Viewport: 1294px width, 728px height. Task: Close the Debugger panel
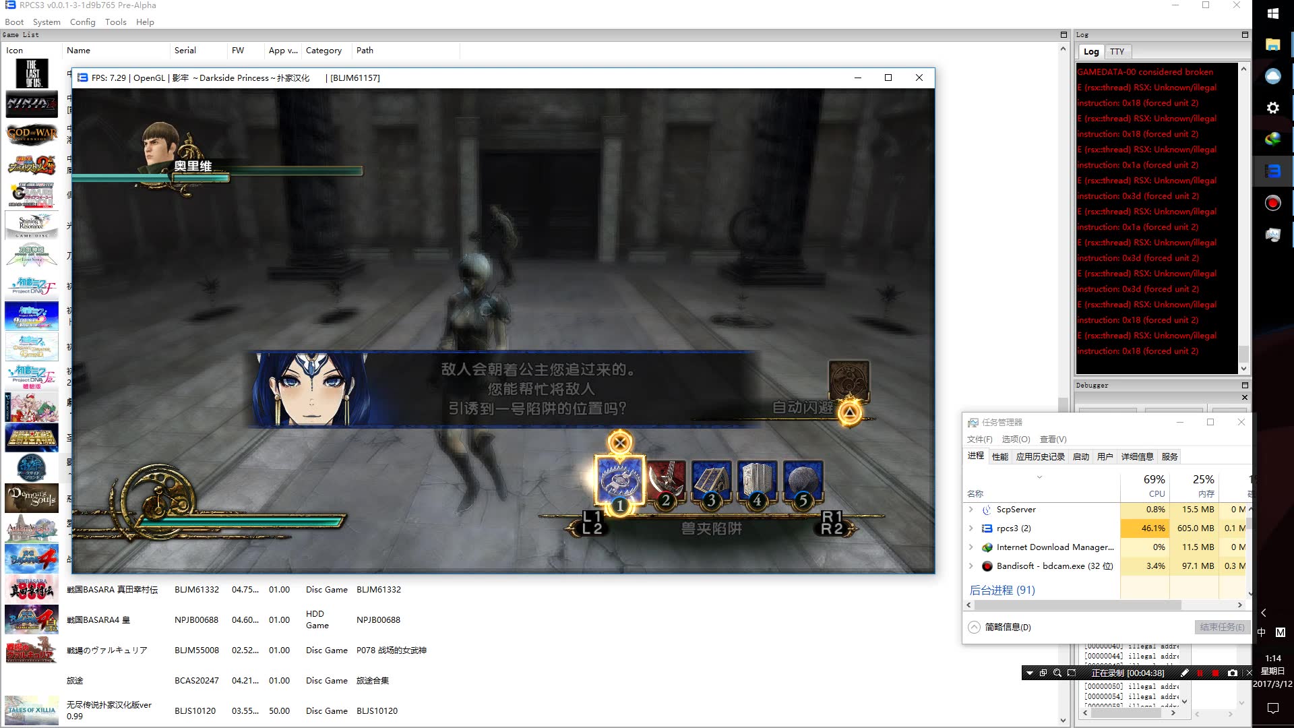[1244, 398]
